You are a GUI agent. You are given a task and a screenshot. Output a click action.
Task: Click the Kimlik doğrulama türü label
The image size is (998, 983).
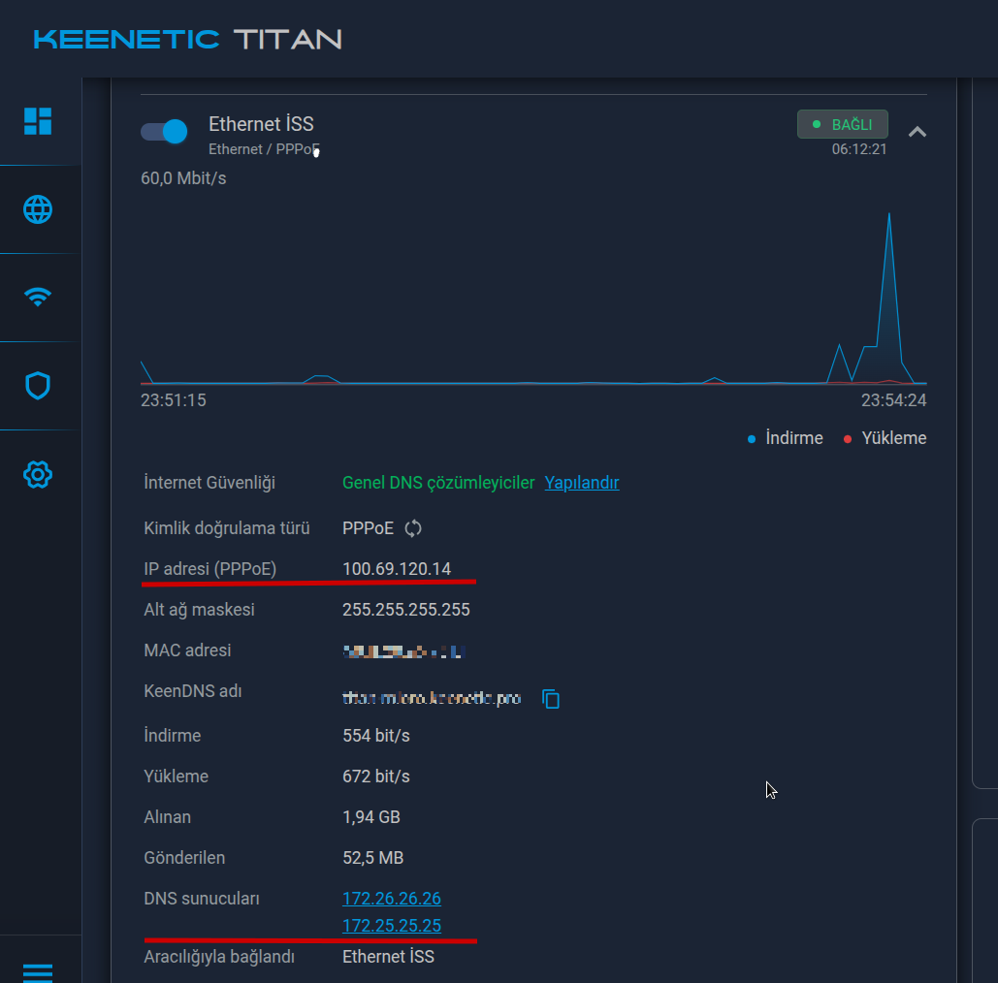227,528
